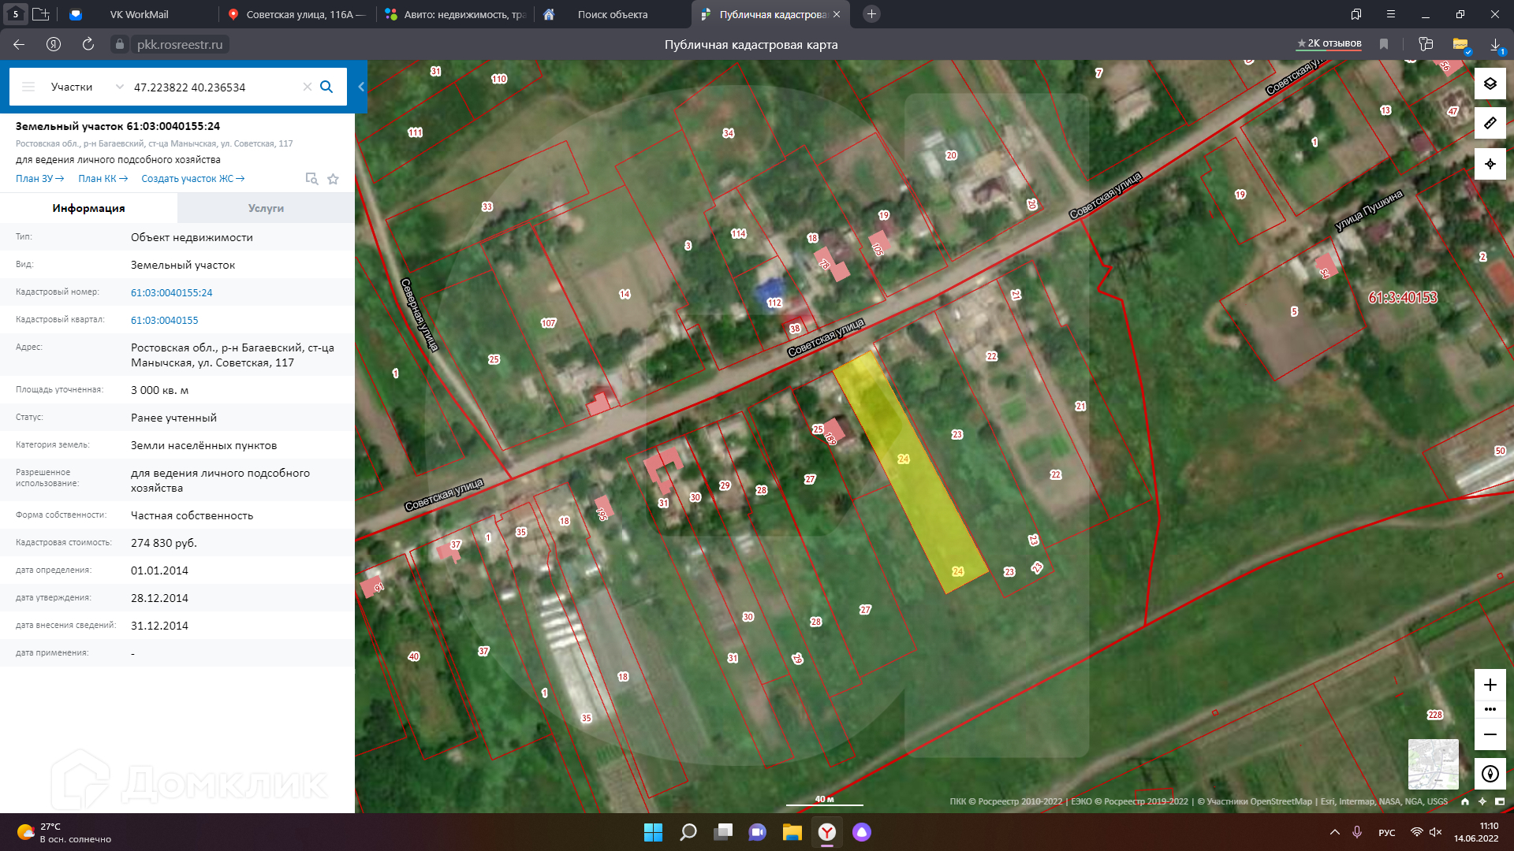The image size is (1514, 851).
Task: Zoom in with the plus button
Action: point(1490,685)
